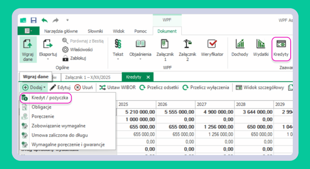
Task: Click the Ustaw WIBOR button
Action: [118, 87]
